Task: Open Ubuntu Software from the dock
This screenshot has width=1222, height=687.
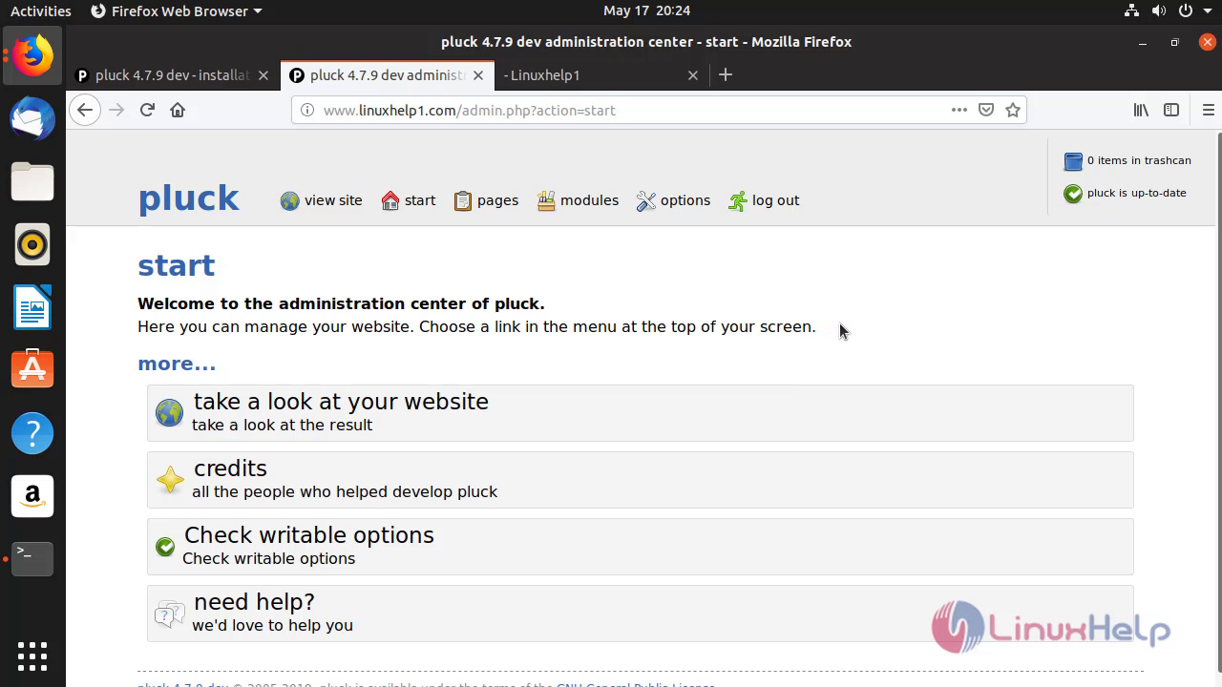Action: (x=32, y=370)
